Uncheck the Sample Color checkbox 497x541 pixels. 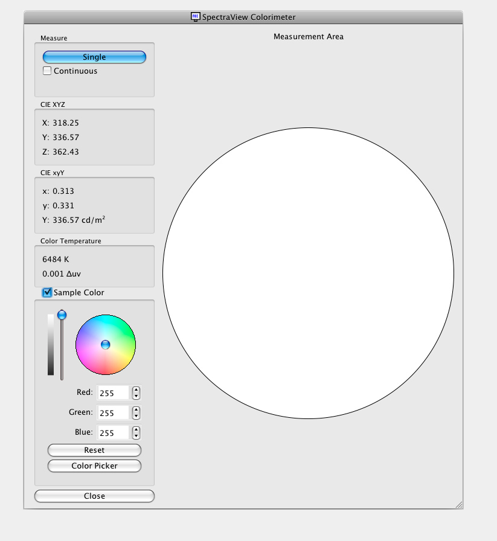click(47, 293)
